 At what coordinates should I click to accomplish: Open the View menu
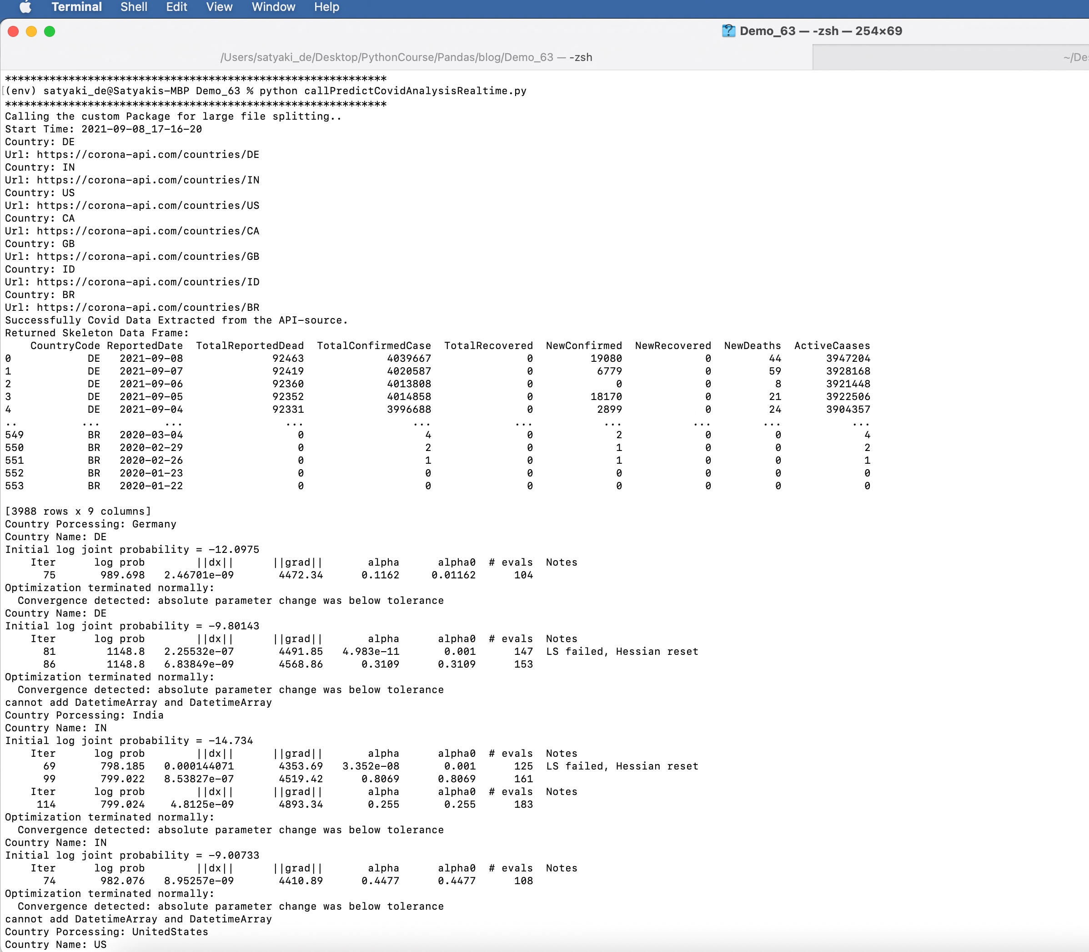(x=219, y=7)
